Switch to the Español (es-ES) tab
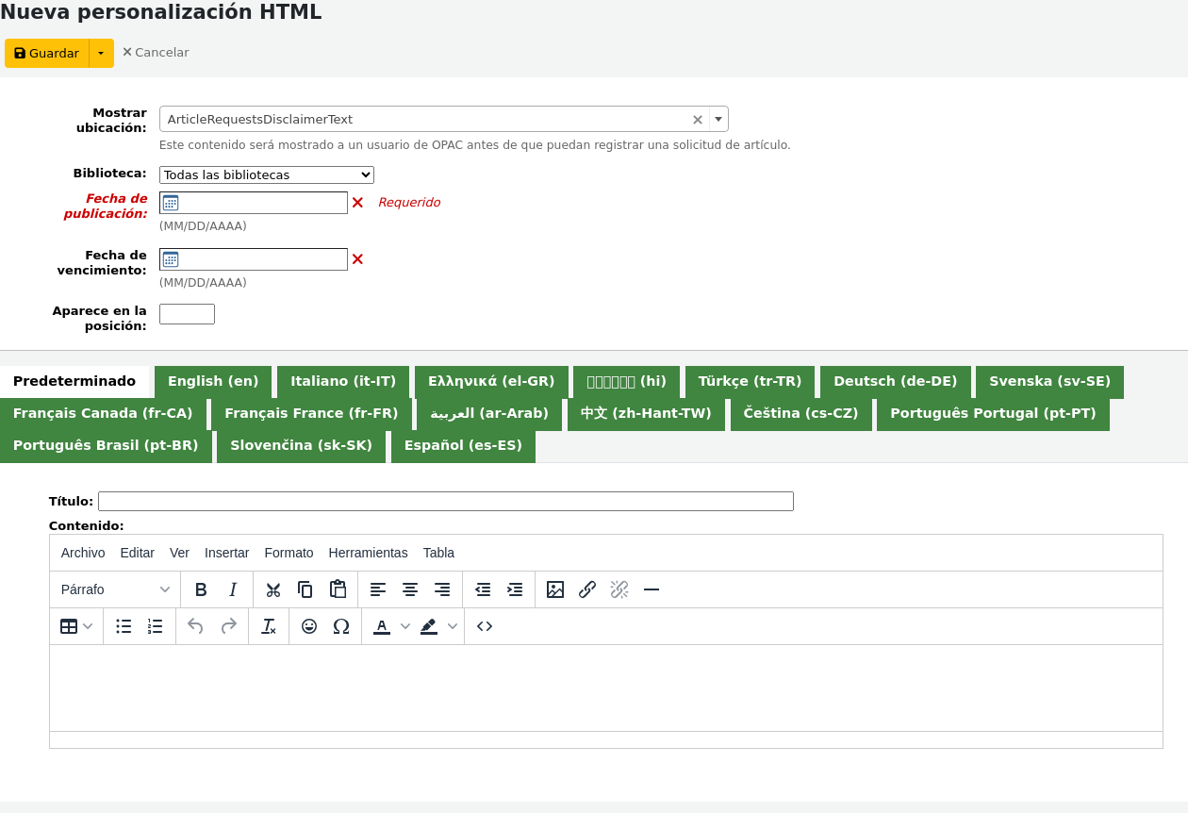1188x813 pixels. click(463, 445)
